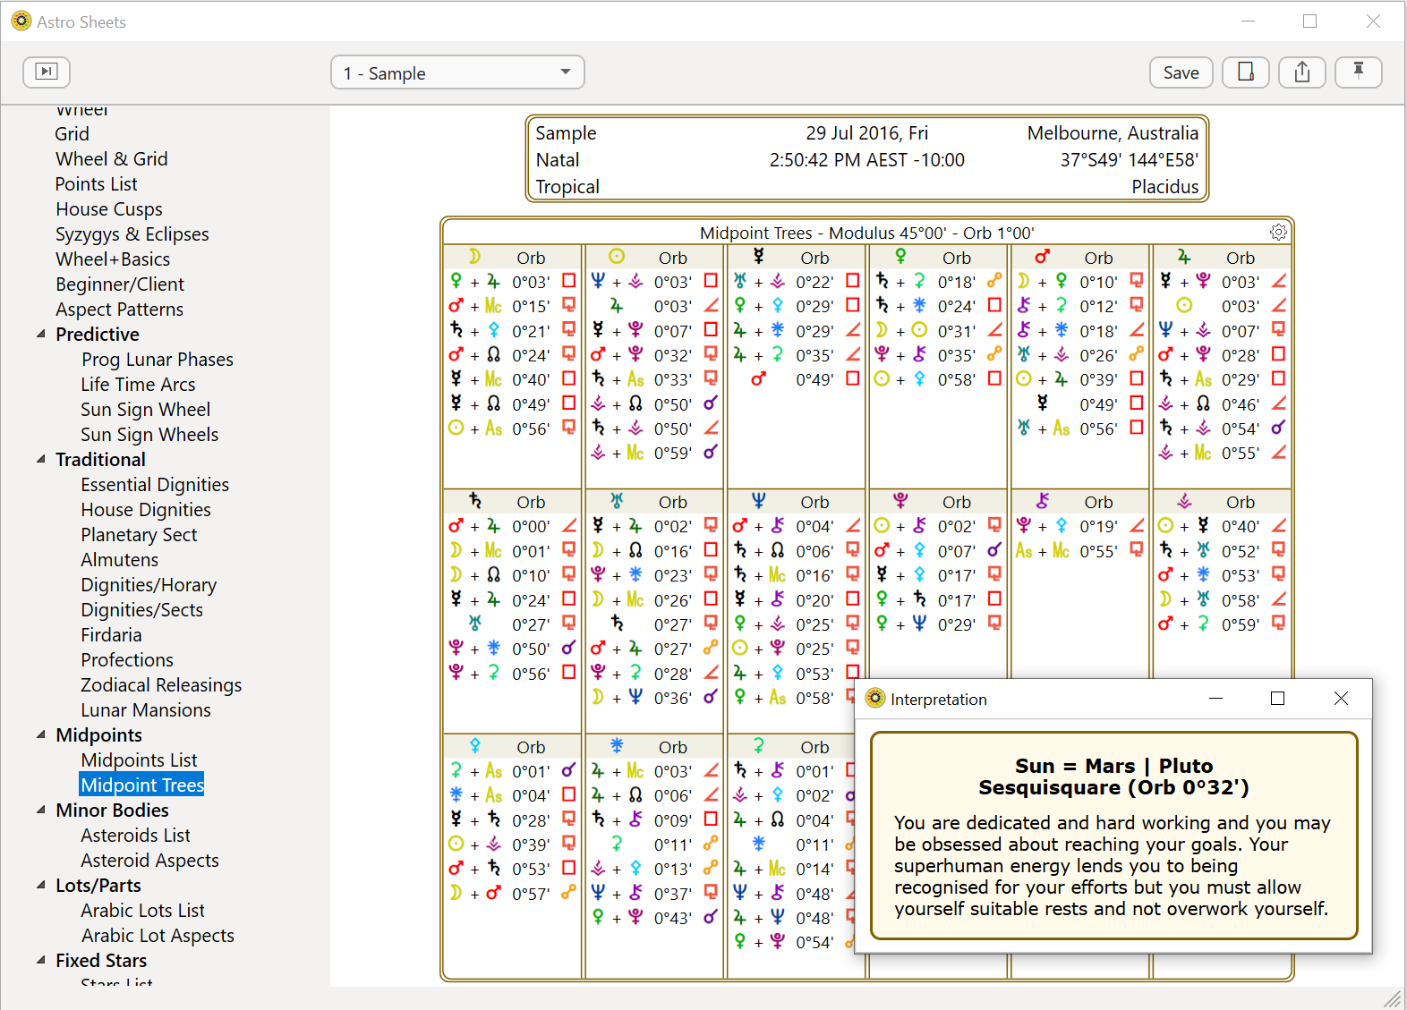This screenshot has height=1010, width=1407.
Task: Select Asteroid Aspects item
Action: coord(149,861)
